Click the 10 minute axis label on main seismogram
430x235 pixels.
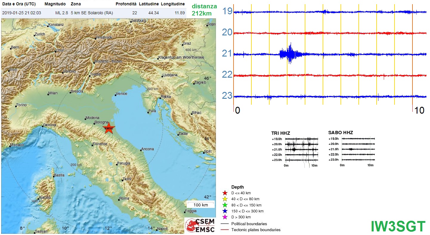[420, 110]
